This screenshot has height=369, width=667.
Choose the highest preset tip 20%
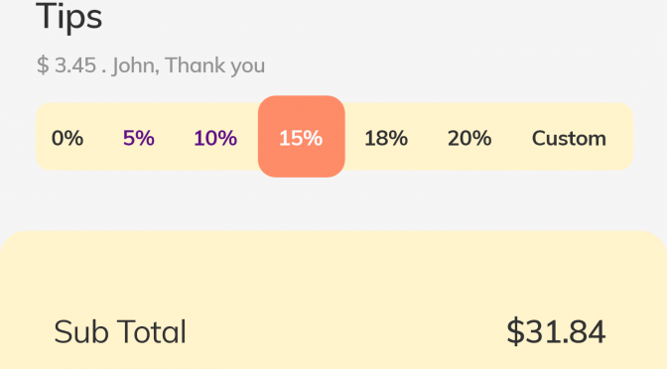(469, 138)
